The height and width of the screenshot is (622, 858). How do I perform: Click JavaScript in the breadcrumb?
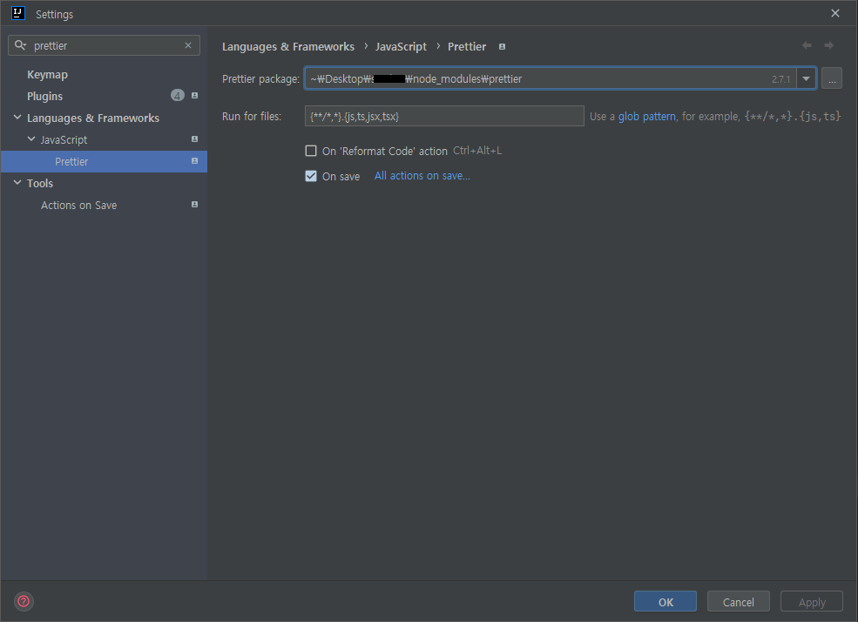pyautogui.click(x=401, y=47)
